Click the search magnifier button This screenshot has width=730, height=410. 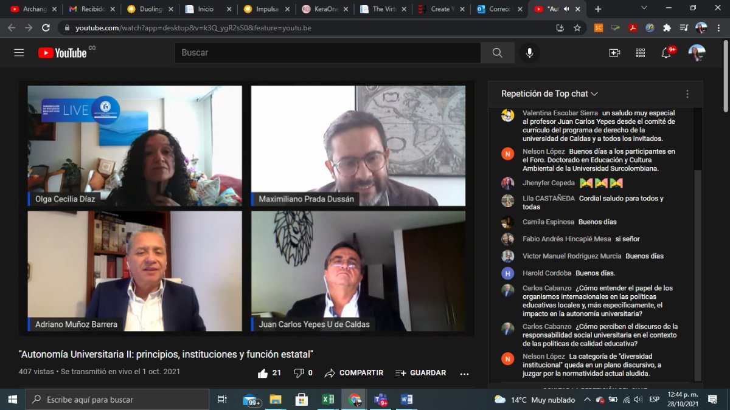(498, 53)
